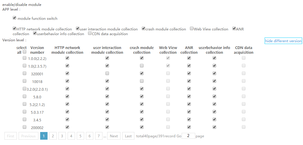Click hide different version button

pyautogui.click(x=283, y=41)
